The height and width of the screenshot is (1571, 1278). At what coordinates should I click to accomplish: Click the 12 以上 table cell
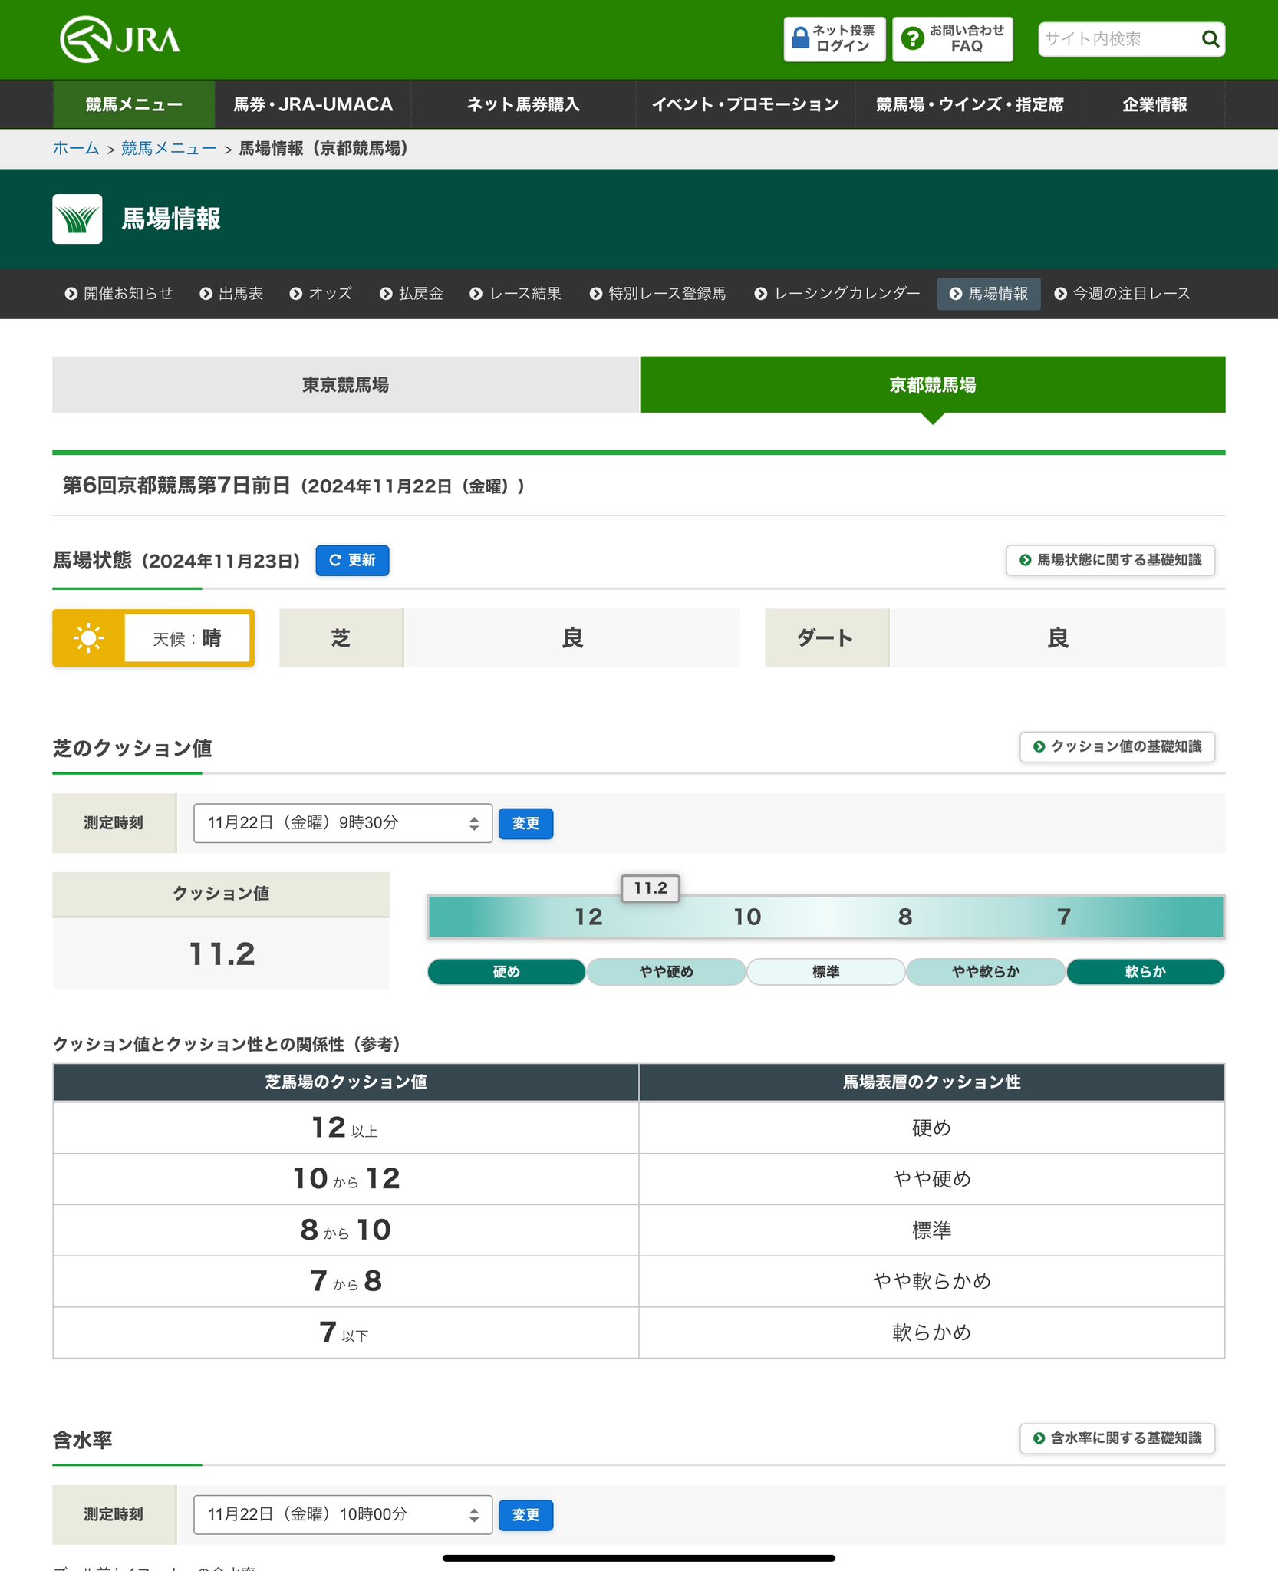346,1128
